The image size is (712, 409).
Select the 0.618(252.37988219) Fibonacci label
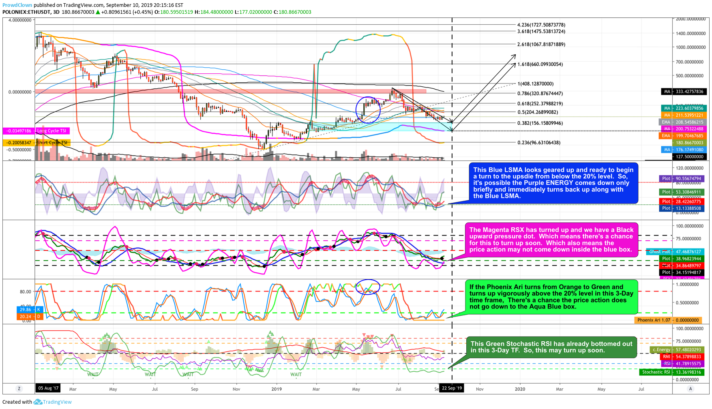tap(540, 104)
